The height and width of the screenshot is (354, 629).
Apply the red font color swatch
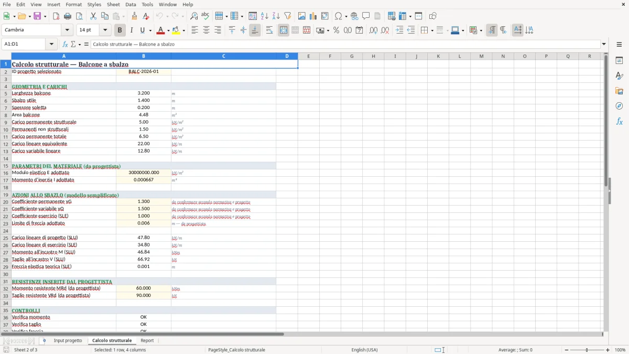pos(161,30)
